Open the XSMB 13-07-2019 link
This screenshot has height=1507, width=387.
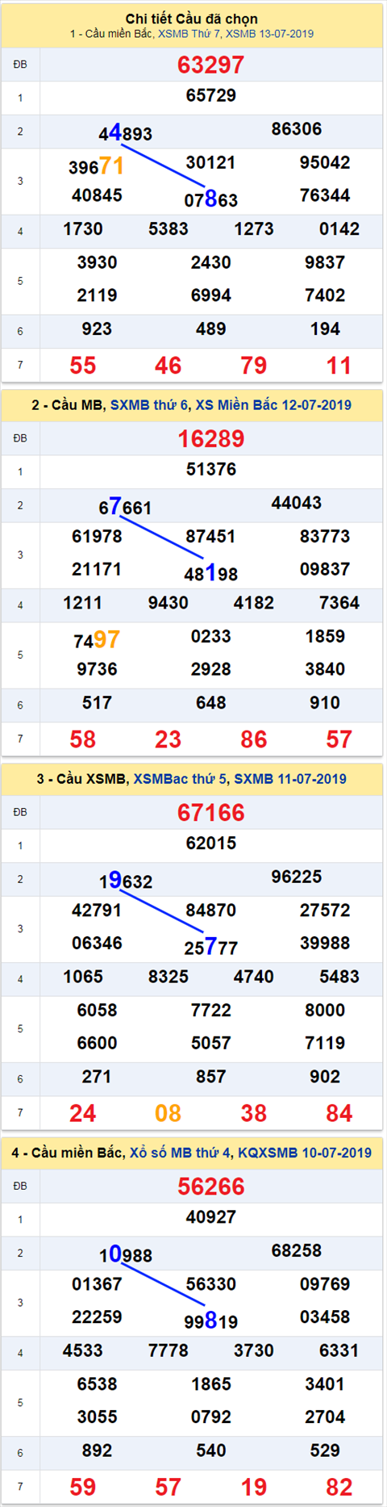[270, 34]
